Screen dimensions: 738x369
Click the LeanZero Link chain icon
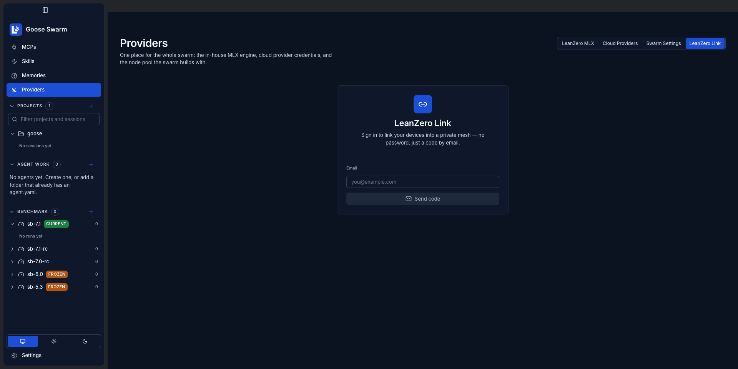[x=423, y=104]
